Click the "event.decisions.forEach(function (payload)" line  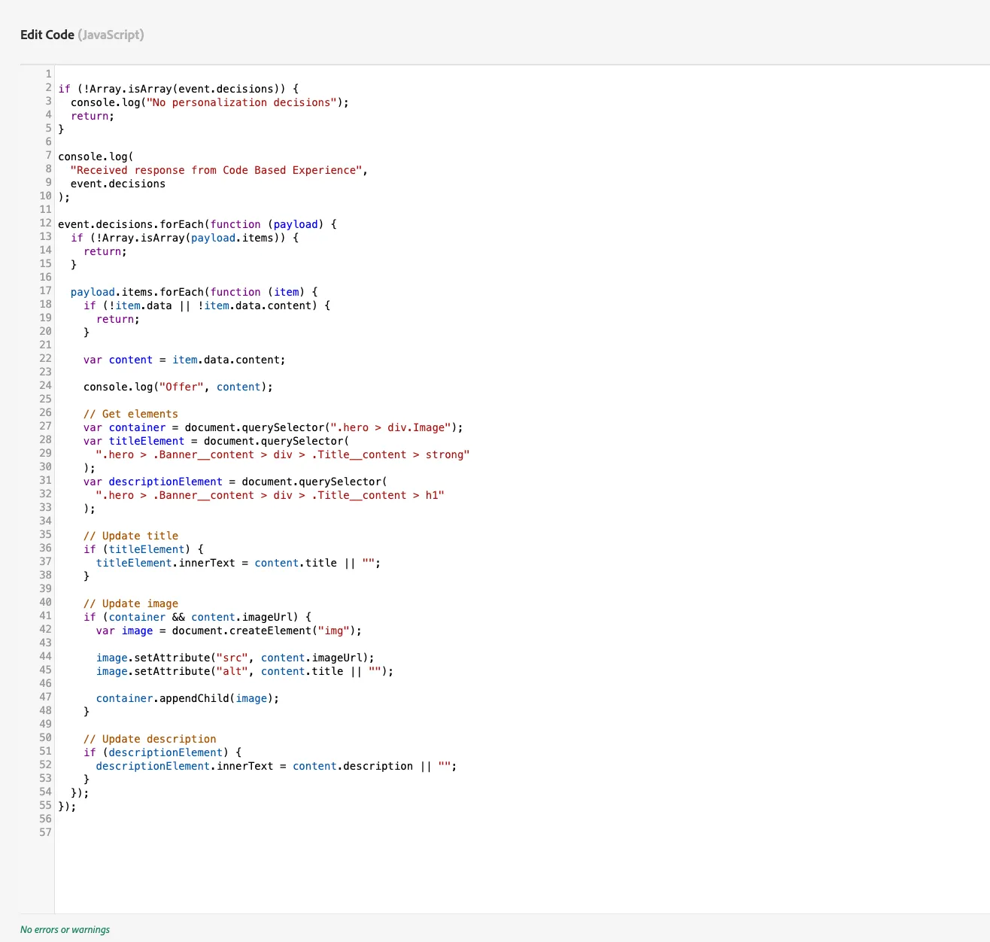pyautogui.click(x=197, y=224)
